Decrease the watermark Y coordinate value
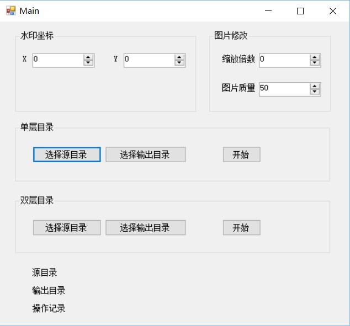 tap(179, 63)
